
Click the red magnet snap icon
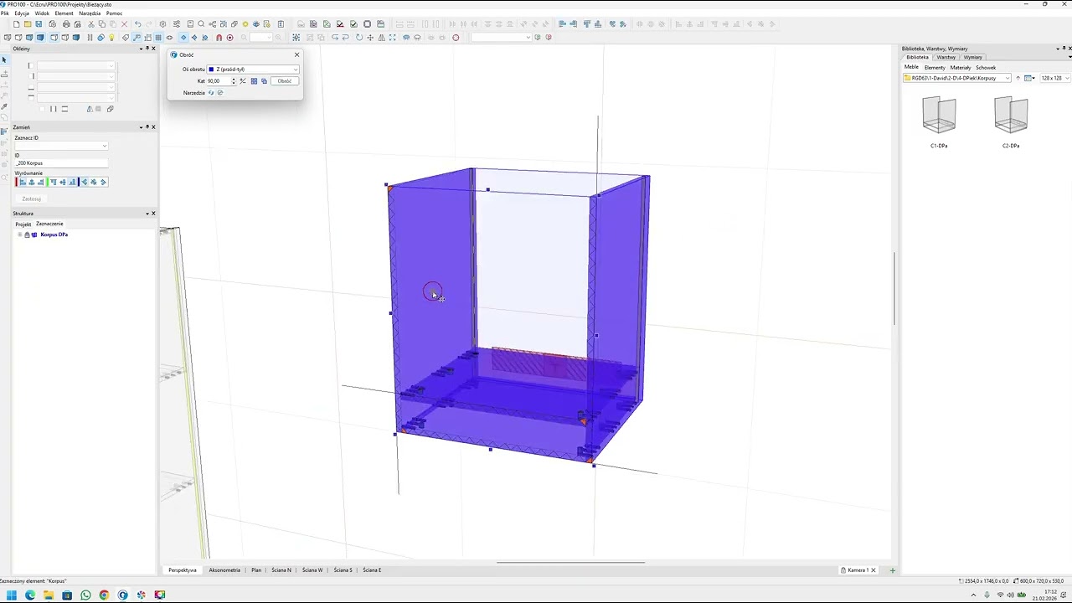click(219, 38)
